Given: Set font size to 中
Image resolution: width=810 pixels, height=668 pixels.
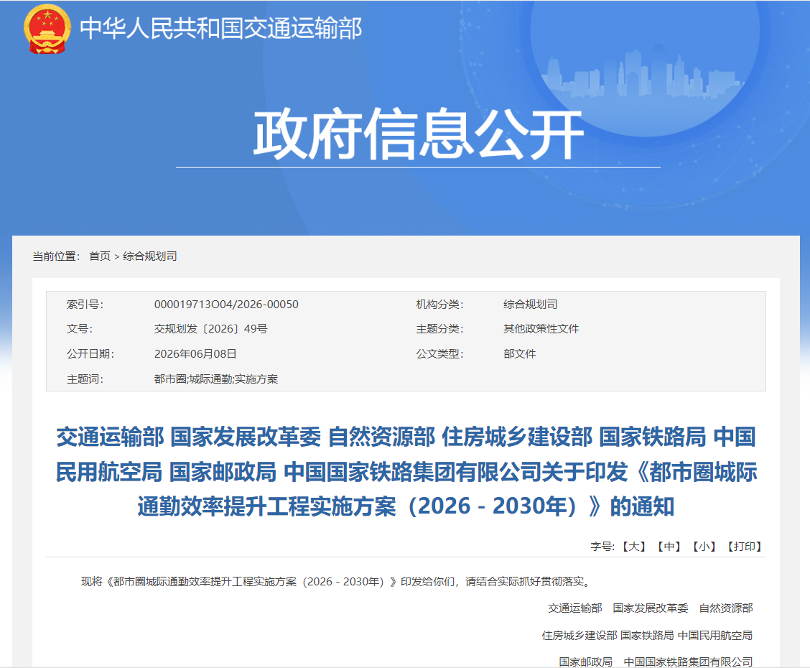Looking at the screenshot, I should pos(669,547).
